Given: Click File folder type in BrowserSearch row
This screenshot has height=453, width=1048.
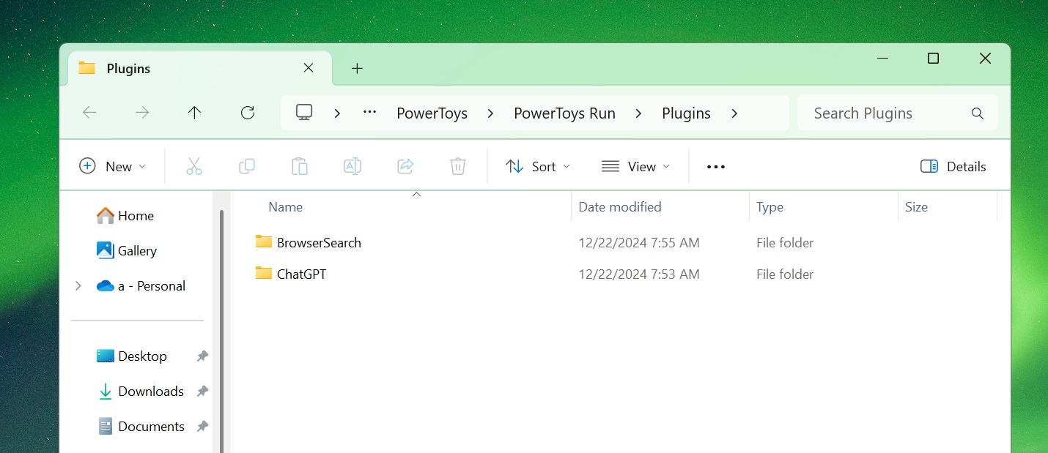Looking at the screenshot, I should [785, 243].
